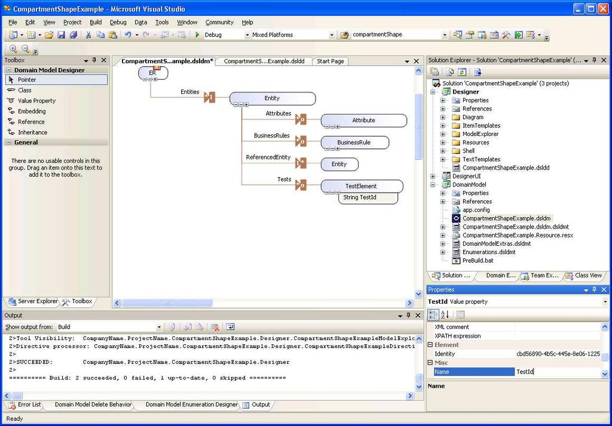Switch to the Server Explorer tab
This screenshot has height=426, width=612.
pyautogui.click(x=33, y=301)
